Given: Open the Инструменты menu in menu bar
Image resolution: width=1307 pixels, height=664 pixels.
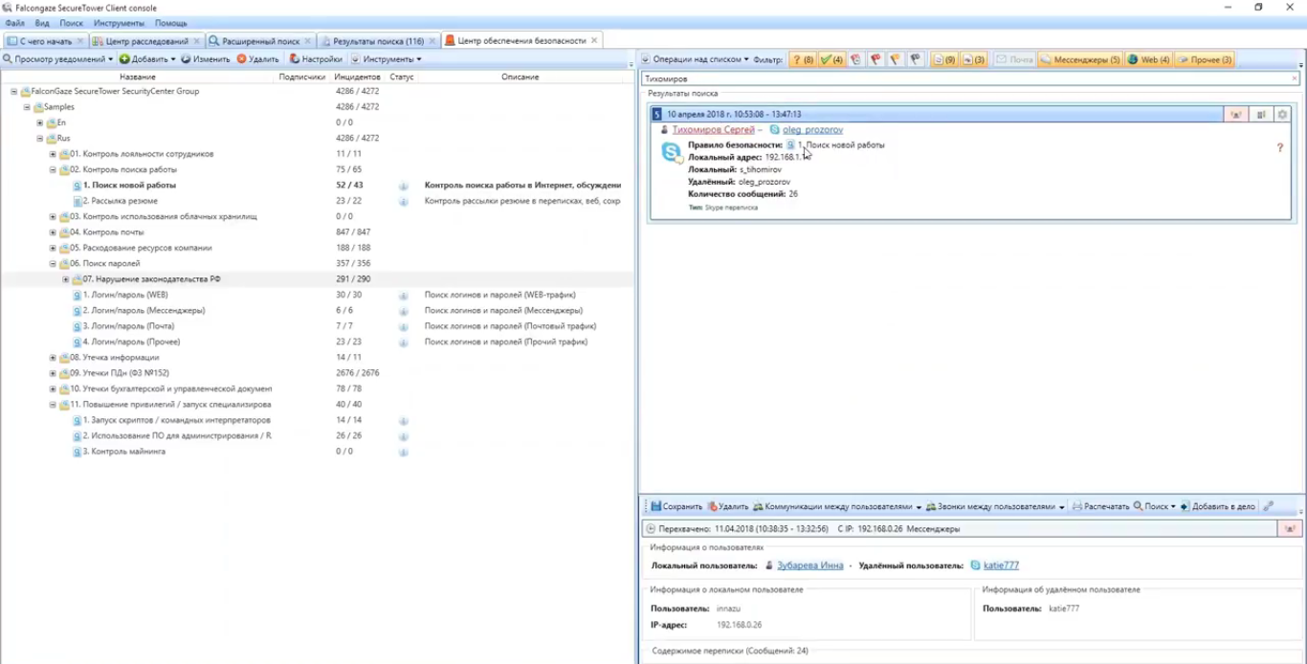Looking at the screenshot, I should pyautogui.click(x=119, y=23).
